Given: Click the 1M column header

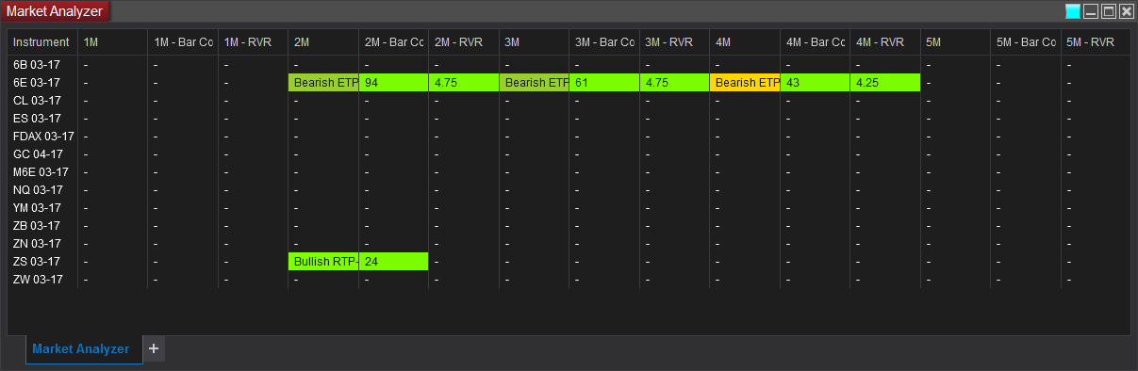Looking at the screenshot, I should click(112, 42).
